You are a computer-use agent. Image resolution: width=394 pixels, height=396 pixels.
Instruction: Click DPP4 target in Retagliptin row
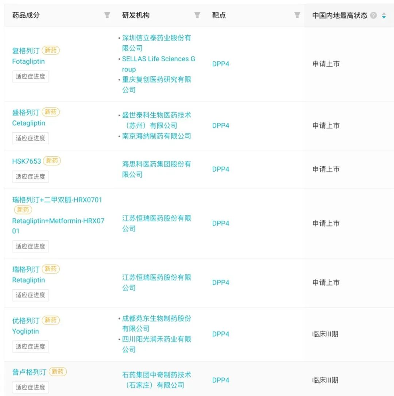coord(220,282)
